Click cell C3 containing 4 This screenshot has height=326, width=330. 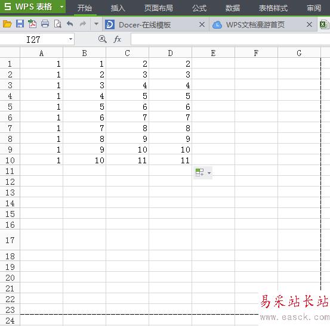(x=127, y=85)
